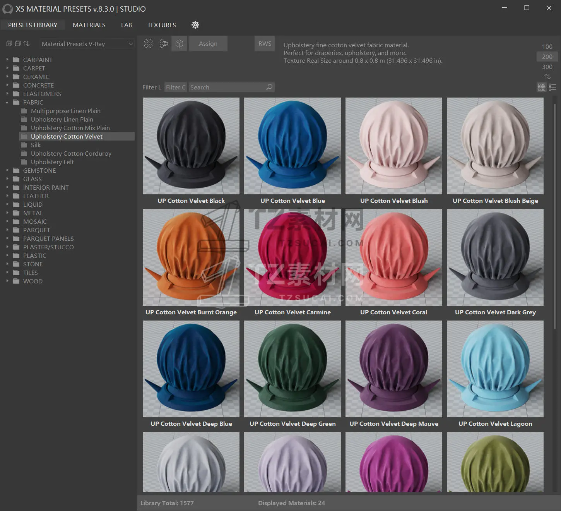Screen dimensions: 561x511
Task: Switch to the MATERIALS tab
Action: click(89, 25)
